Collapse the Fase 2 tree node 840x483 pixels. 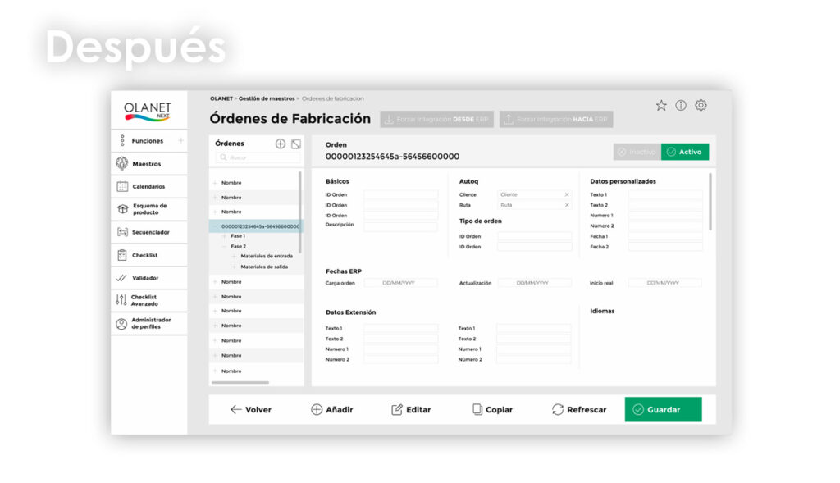coord(224,246)
